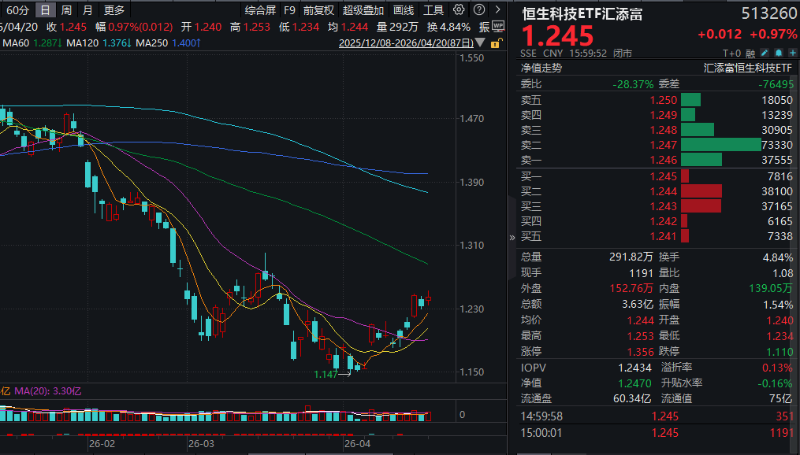Image resolution: width=800 pixels, height=455 pixels.
Task: Click the help question-mark icon in the toolbar
Action: [x=479, y=10]
